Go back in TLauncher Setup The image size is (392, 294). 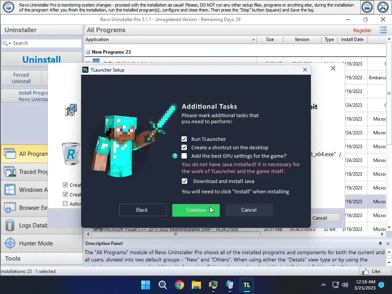click(142, 210)
